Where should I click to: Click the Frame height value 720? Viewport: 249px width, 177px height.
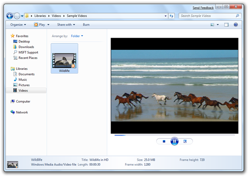pos(202,160)
